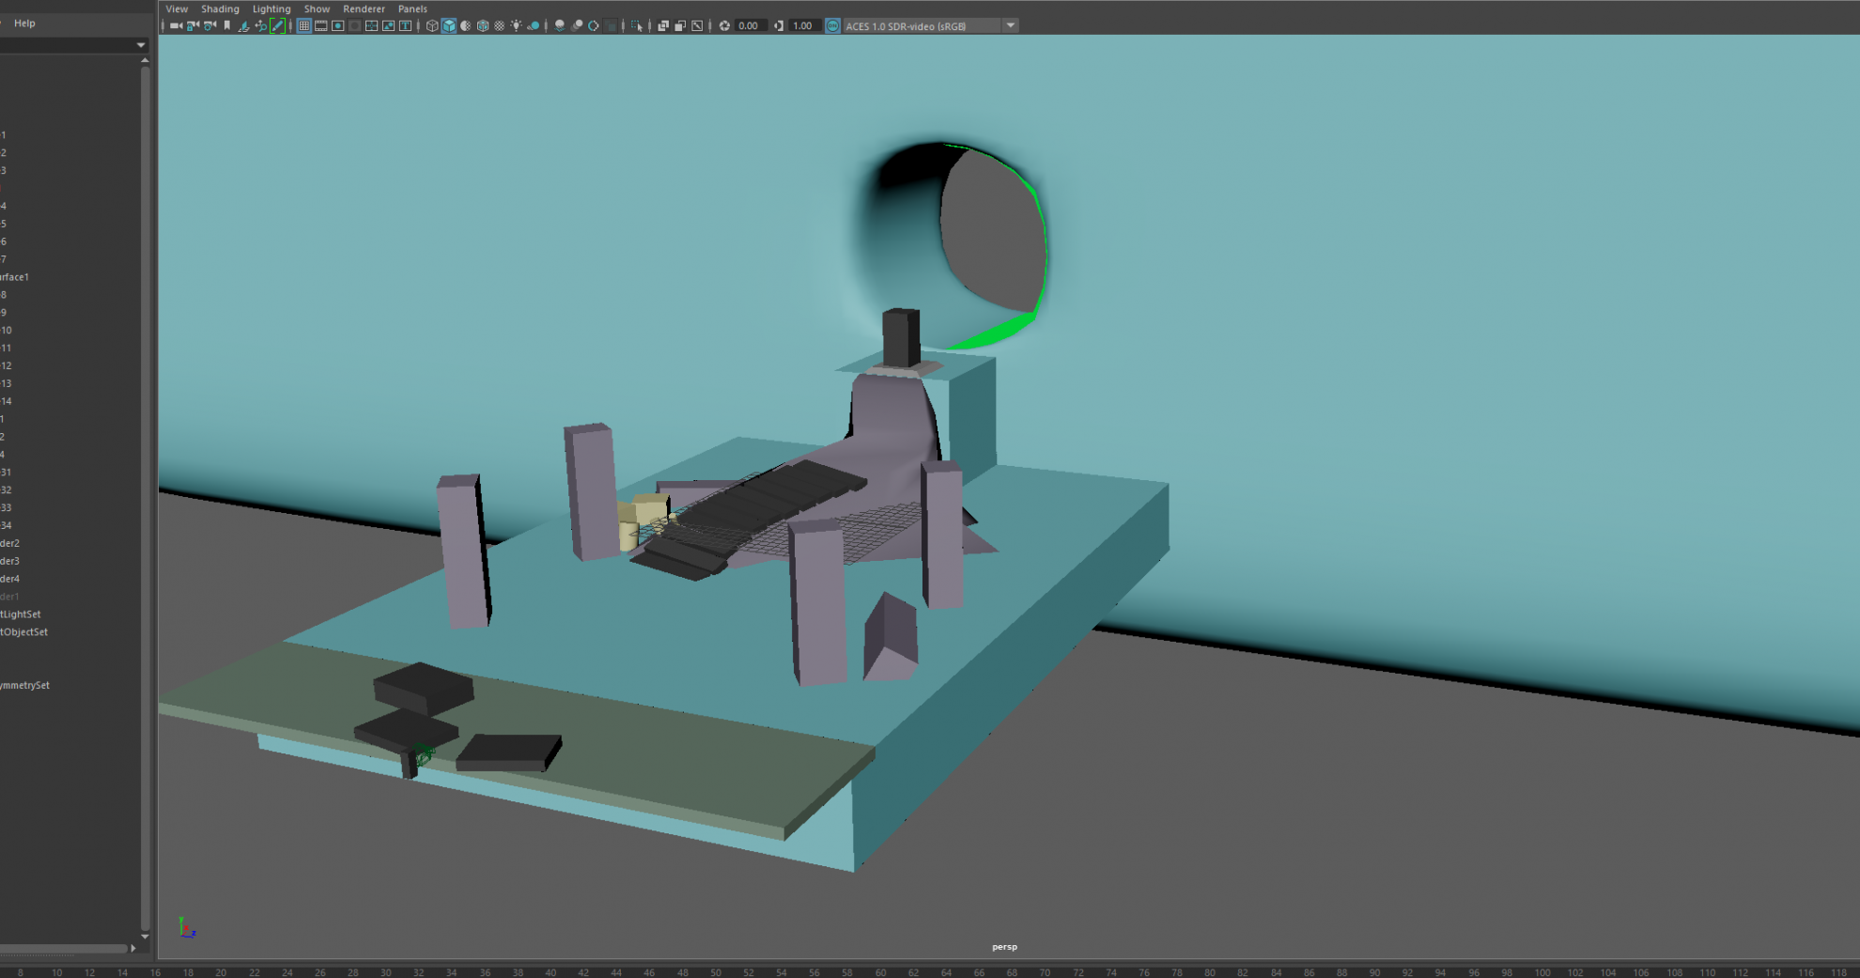Enable use default material shading
Screen dimensions: 1860x978
pos(466,25)
